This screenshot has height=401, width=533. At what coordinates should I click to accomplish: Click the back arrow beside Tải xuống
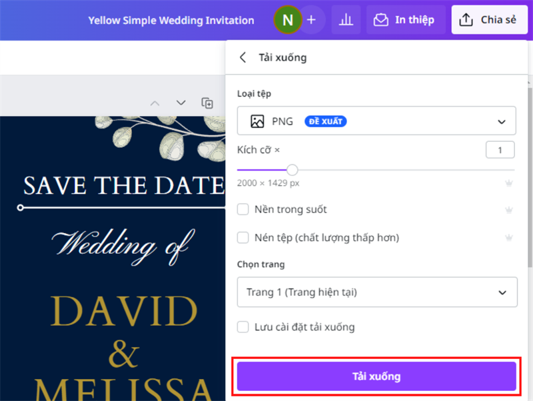pyautogui.click(x=243, y=57)
